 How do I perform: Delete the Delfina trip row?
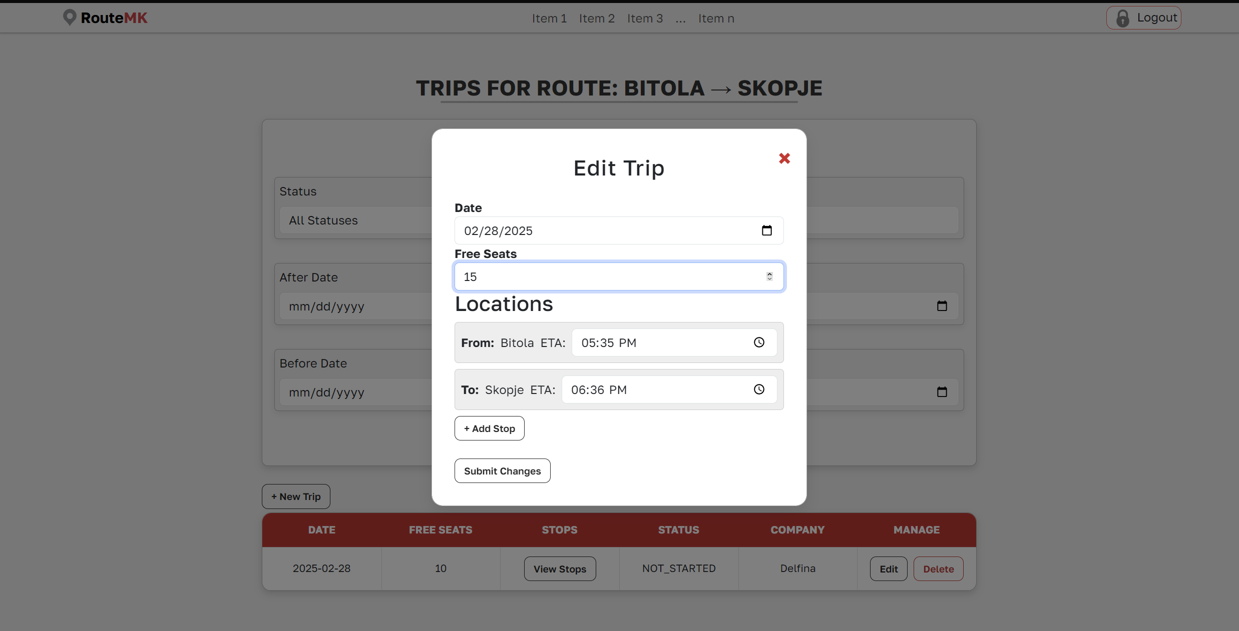point(938,569)
